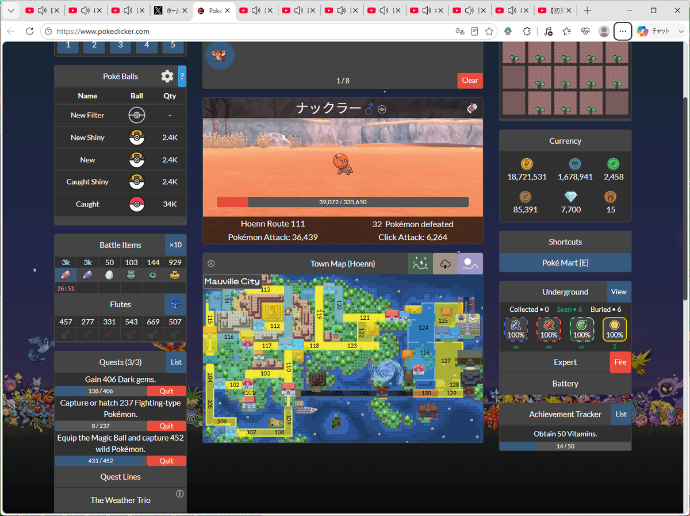Screen dimensions: 690x516
Task: Quit the Dark gems quest
Action: point(166,391)
